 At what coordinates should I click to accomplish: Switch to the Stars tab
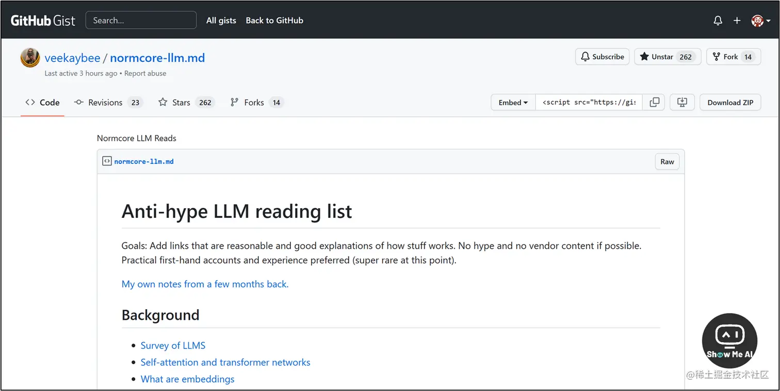coord(186,103)
